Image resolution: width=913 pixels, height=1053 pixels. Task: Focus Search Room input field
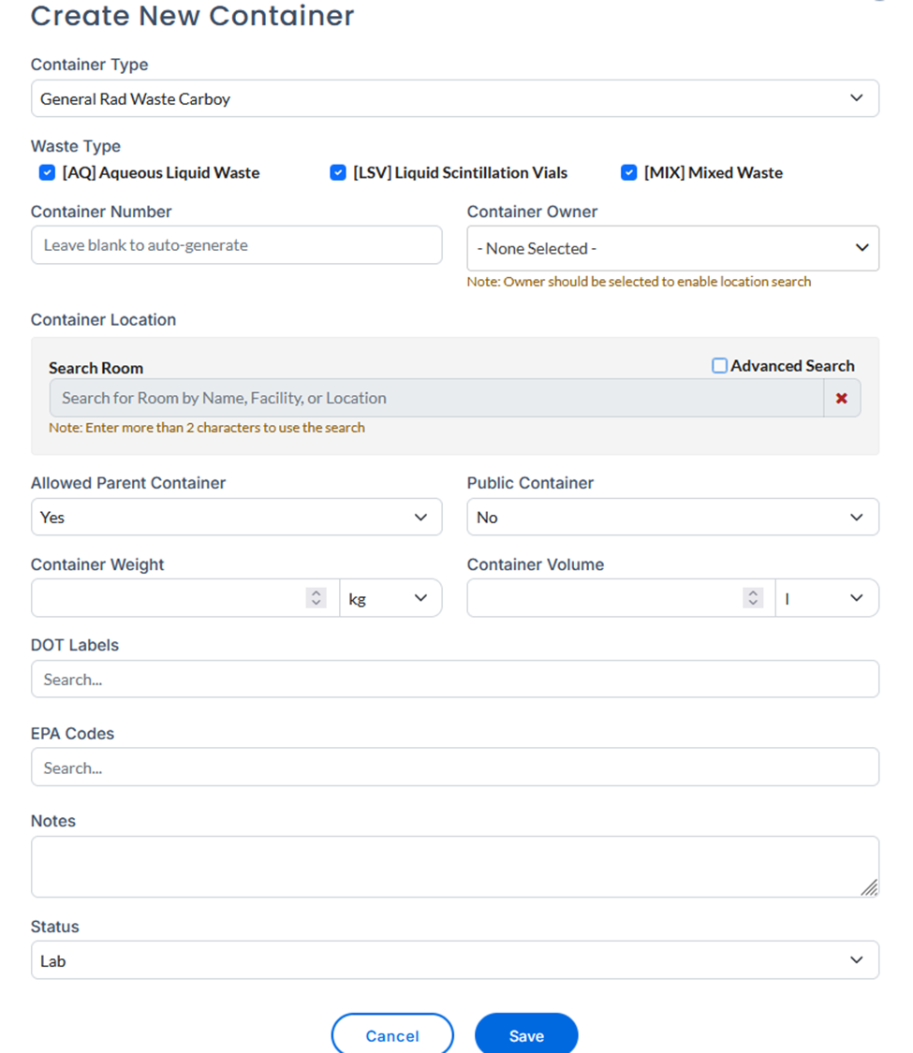[436, 398]
